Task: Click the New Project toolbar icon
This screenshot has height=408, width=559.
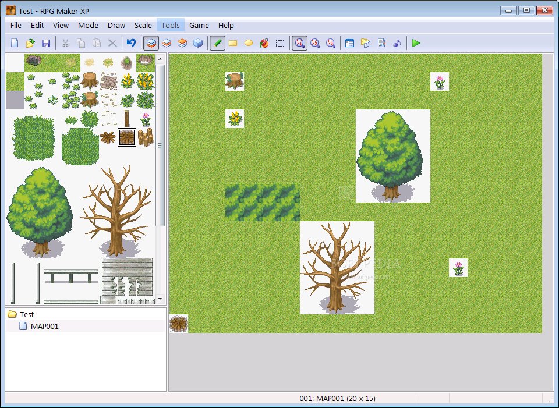Action: tap(15, 43)
